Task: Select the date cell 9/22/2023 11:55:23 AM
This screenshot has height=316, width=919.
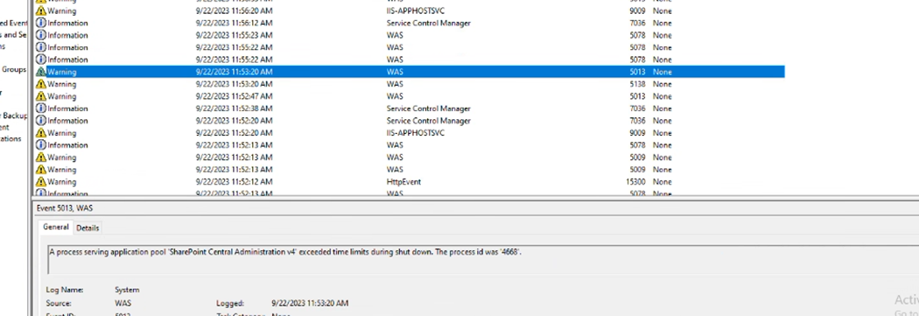Action: tap(234, 35)
